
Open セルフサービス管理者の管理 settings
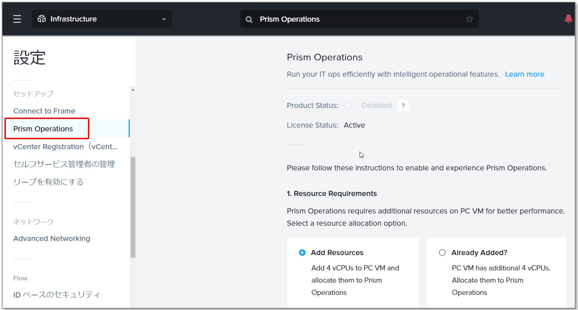coord(64,164)
